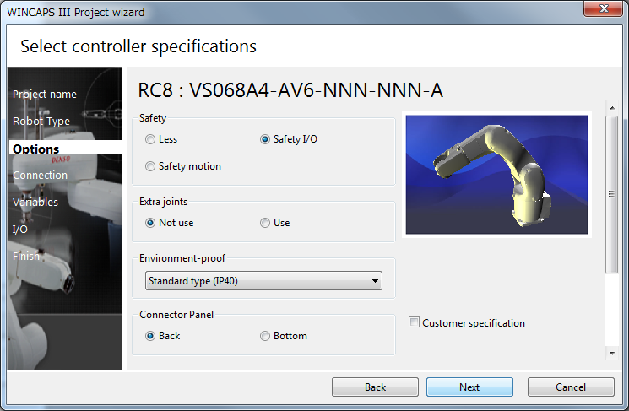629x411 pixels.
Task: Go to the Finish step
Action: pyautogui.click(x=26, y=256)
